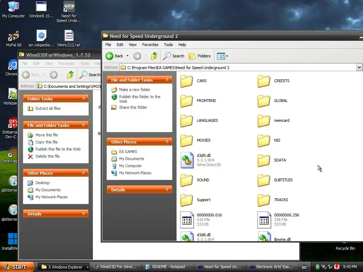This screenshot has width=363, height=272.
Task: Collapse File and Folder Tasks in WineD3D window
Action: [84, 125]
